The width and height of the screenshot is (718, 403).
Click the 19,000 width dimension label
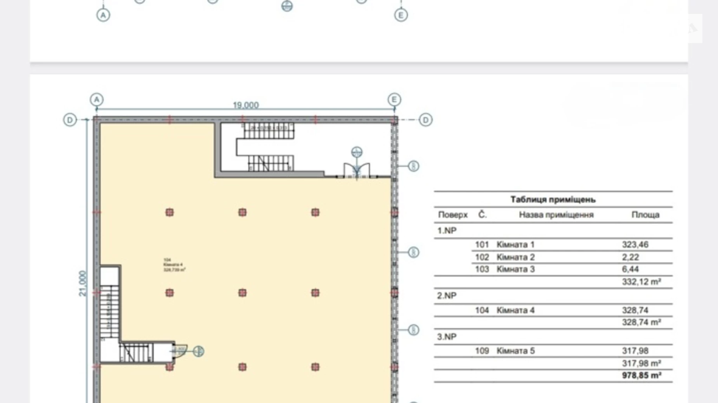[245, 105]
